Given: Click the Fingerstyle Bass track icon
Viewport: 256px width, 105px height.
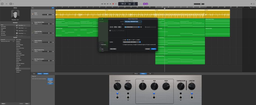Looking at the screenshot, I should pyautogui.click(x=32, y=32).
